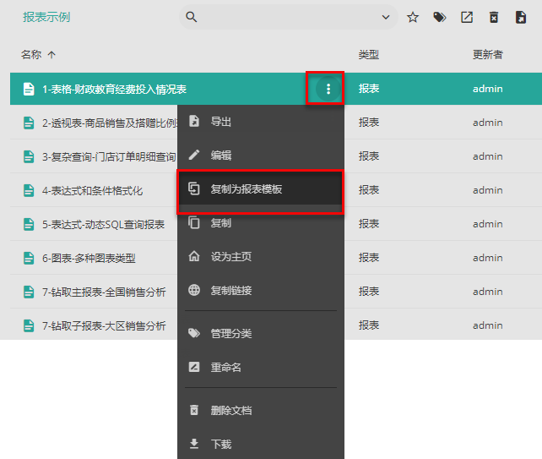The image size is (542, 459).
Task: Open report 4-表达式和条件格式化
Action: 92,191
